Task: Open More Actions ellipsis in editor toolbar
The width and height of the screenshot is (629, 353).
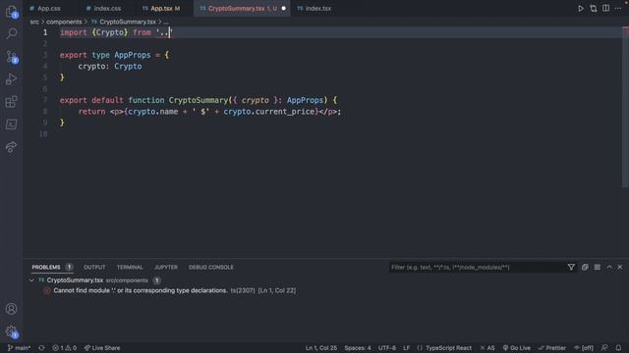Action: tap(618, 9)
